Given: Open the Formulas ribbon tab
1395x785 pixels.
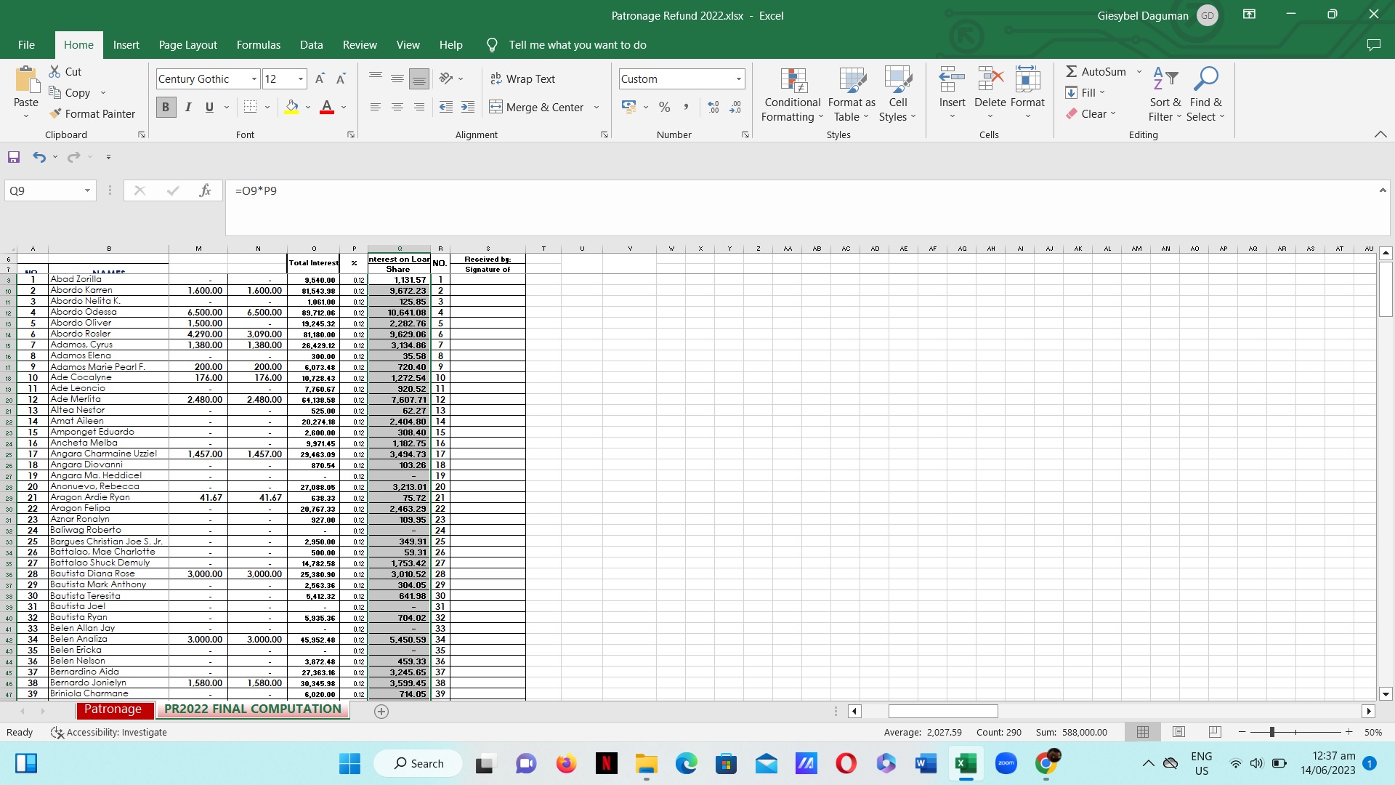Looking at the screenshot, I should [x=258, y=45].
